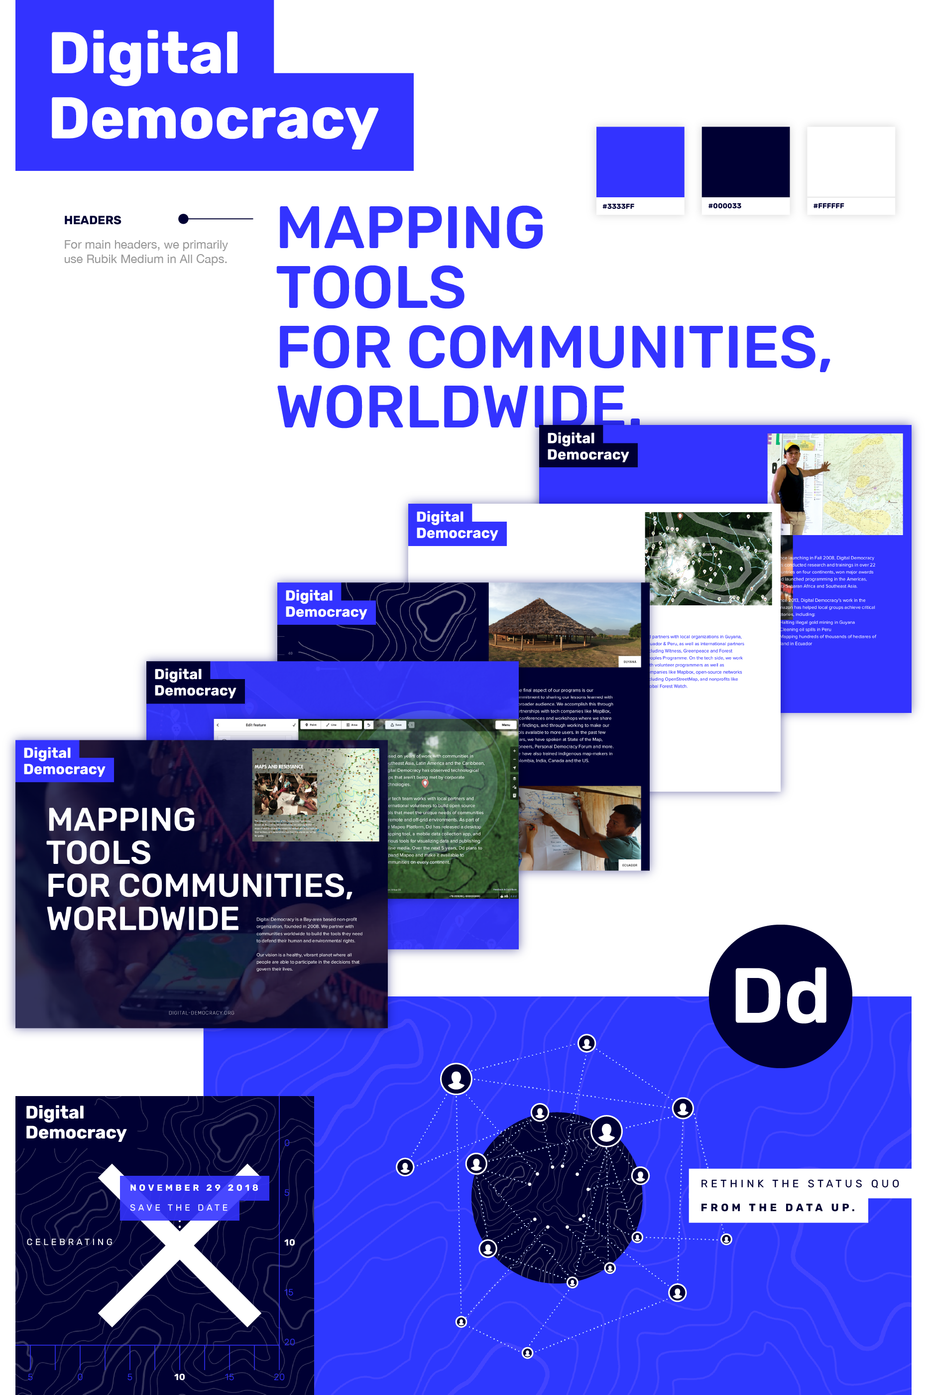Click the NOVEMBER 29 2018 banner
927x1395 pixels.
pyautogui.click(x=195, y=1188)
